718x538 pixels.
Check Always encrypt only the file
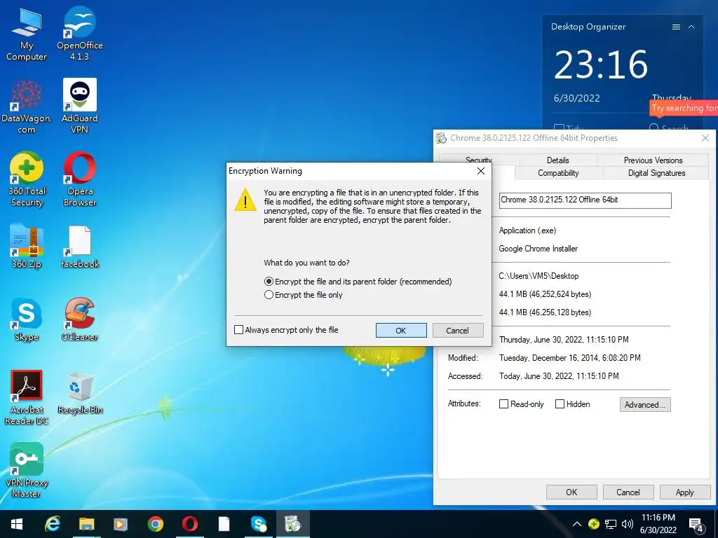[286, 330]
